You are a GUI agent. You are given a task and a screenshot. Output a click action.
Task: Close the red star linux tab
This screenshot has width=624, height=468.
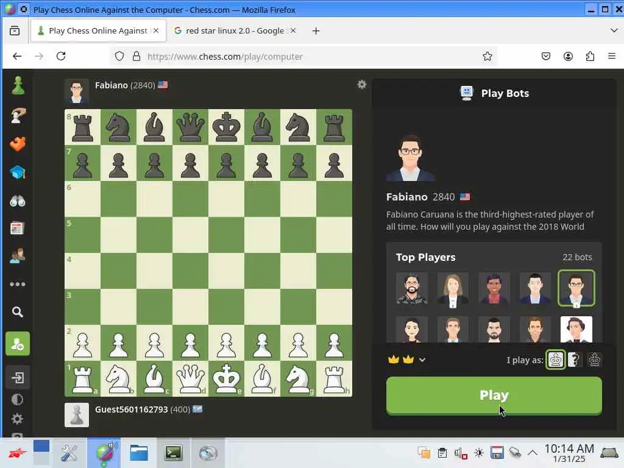pos(293,30)
